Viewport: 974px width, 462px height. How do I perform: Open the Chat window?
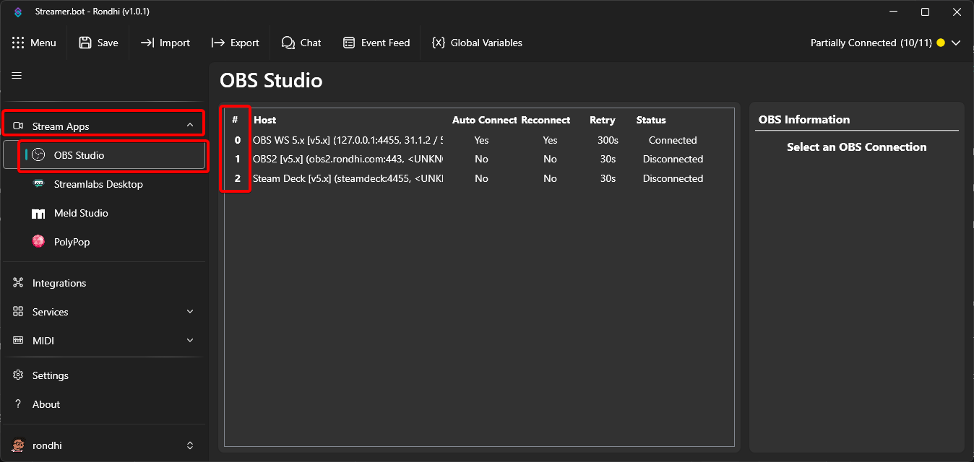click(x=301, y=43)
